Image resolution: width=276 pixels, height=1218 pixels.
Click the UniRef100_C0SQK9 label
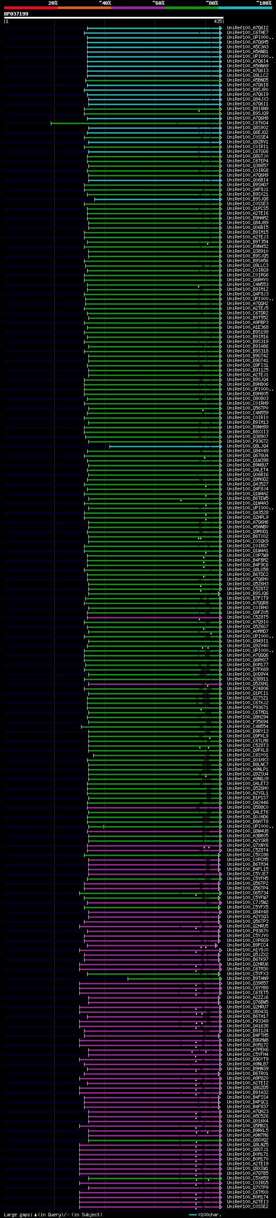tap(248, 541)
